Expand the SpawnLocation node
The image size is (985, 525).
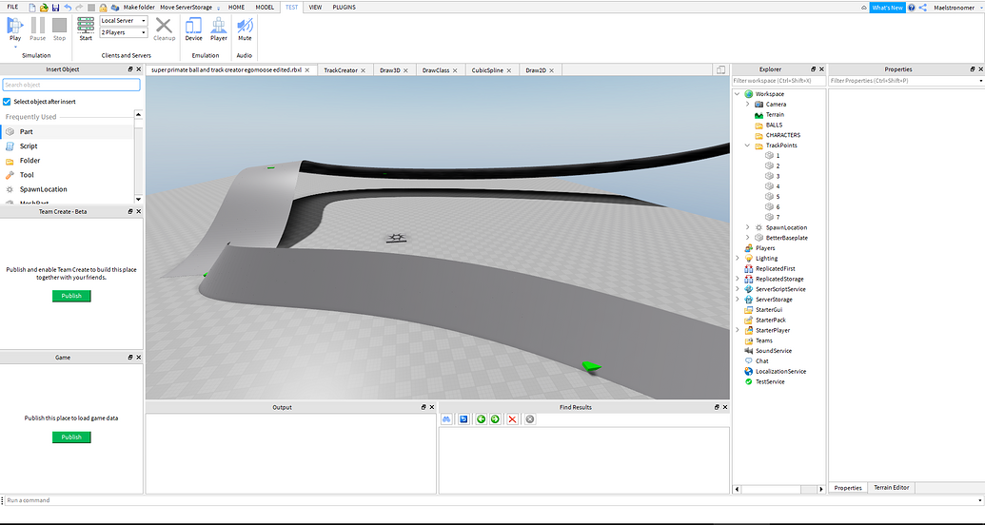click(747, 227)
